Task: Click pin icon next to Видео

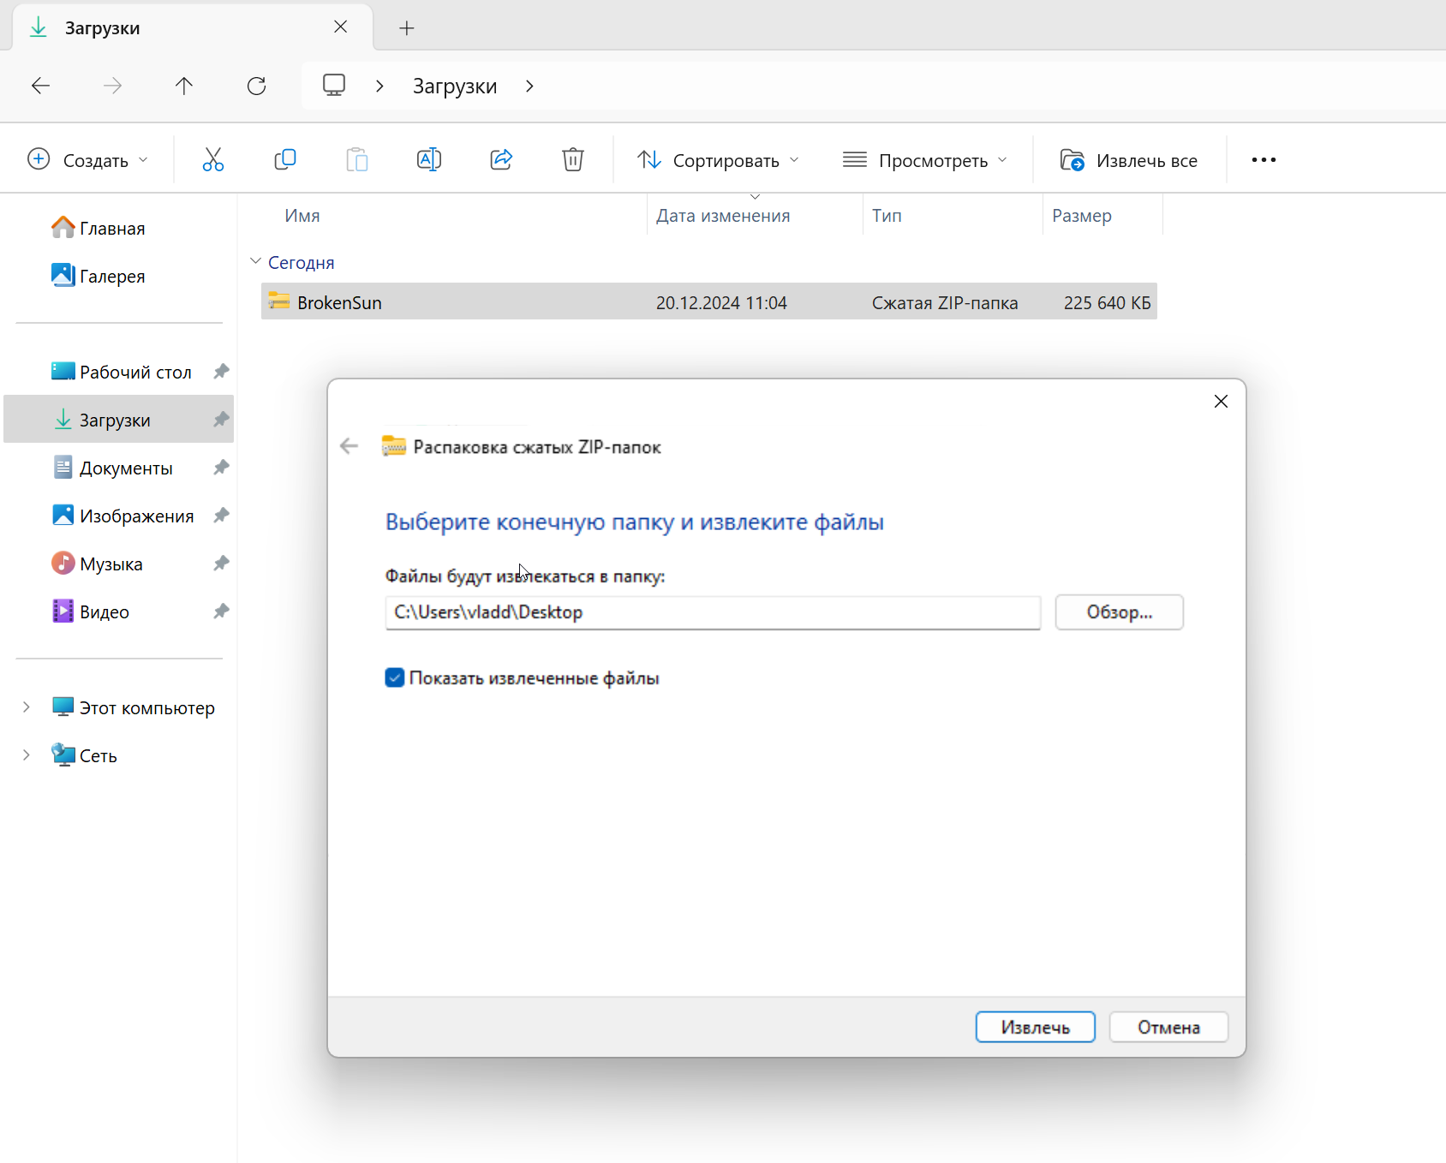Action: [x=221, y=611]
